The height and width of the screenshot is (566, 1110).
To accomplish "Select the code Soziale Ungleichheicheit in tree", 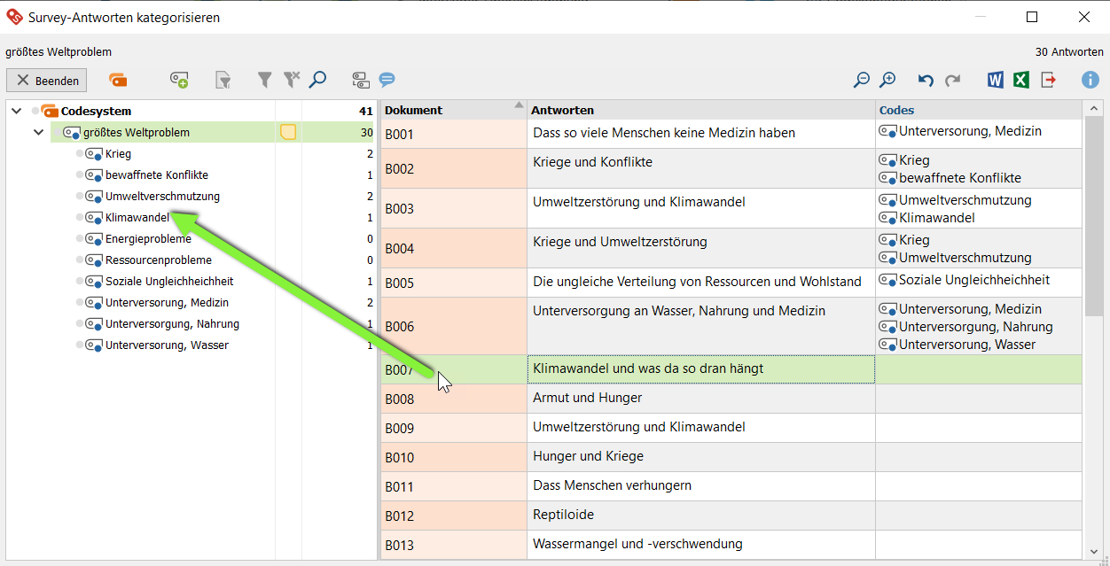I will pos(169,282).
